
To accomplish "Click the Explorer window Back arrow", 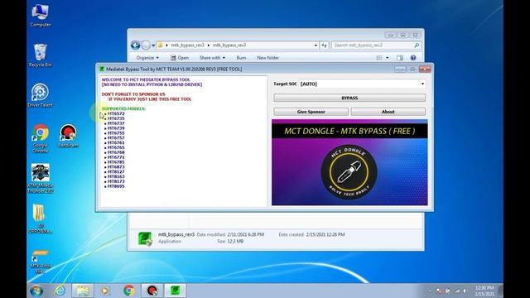I will [136, 46].
